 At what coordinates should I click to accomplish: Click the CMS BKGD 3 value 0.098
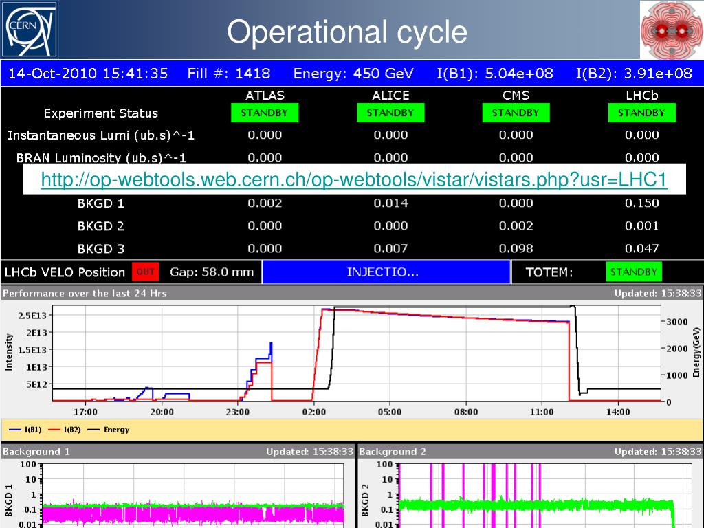pyautogui.click(x=516, y=248)
